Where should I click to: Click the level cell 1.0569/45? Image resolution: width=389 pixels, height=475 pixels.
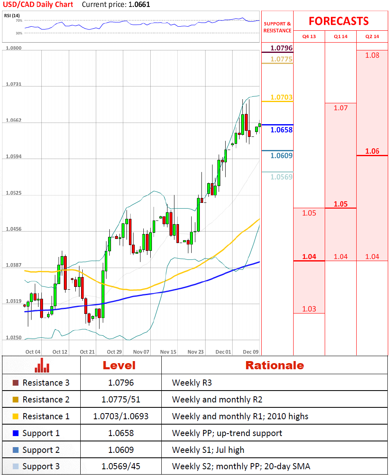pyautogui.click(x=121, y=466)
